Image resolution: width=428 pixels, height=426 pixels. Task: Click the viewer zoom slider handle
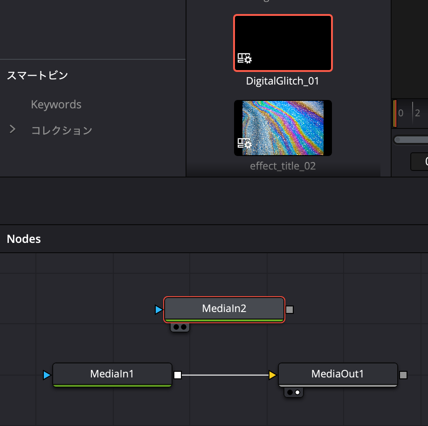pyautogui.click(x=398, y=140)
